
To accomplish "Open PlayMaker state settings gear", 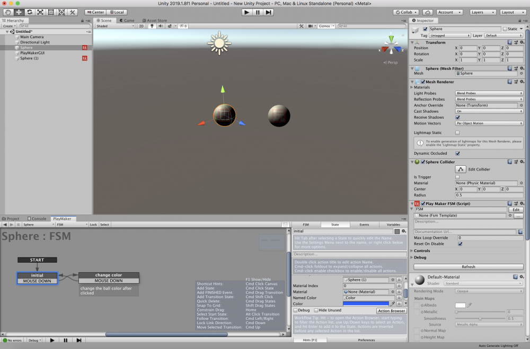I will [403, 231].
